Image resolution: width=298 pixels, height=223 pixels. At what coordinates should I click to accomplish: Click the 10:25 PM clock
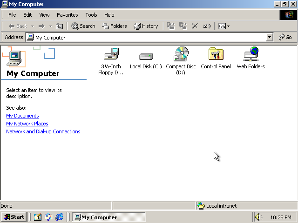point(281,217)
